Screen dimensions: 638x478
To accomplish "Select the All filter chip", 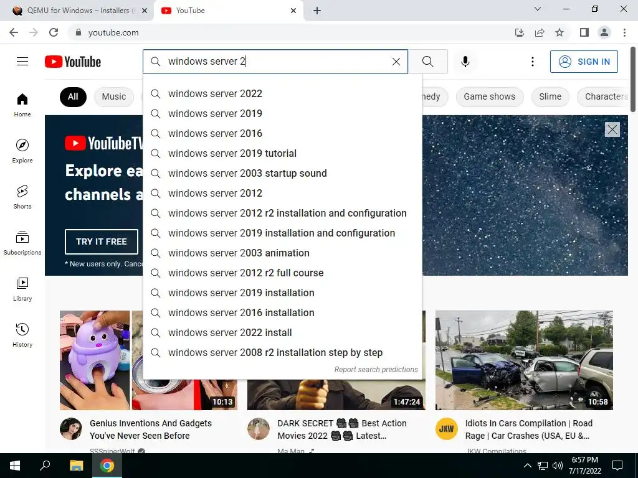I will (73, 96).
